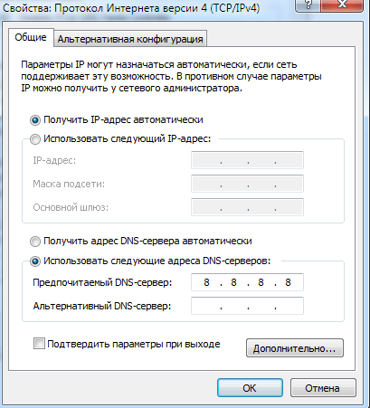Select Получить адрес DNS-сервера автоматически

[x=35, y=242]
